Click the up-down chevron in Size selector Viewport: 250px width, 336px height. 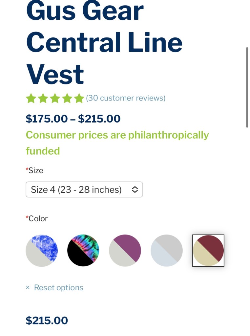click(135, 190)
